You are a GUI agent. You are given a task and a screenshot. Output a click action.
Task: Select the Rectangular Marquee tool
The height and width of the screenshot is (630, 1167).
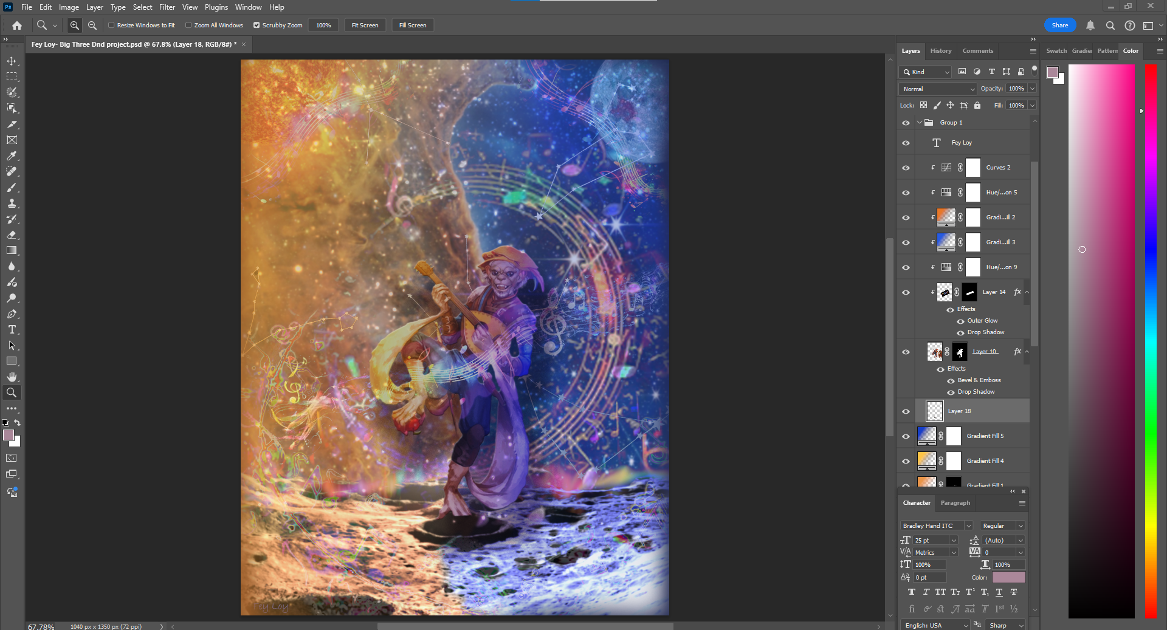point(12,77)
